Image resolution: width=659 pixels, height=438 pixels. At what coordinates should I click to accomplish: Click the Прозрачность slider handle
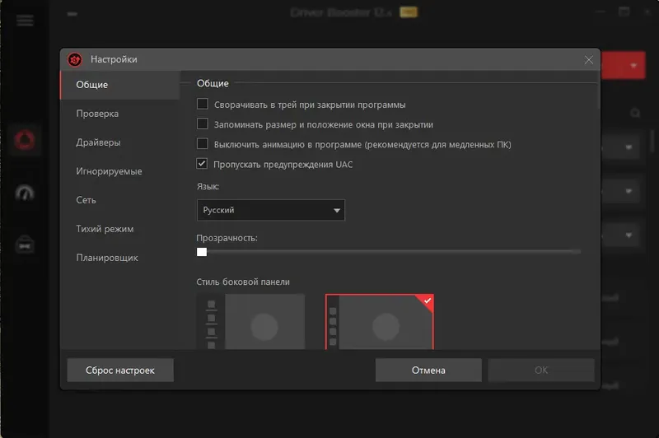202,252
